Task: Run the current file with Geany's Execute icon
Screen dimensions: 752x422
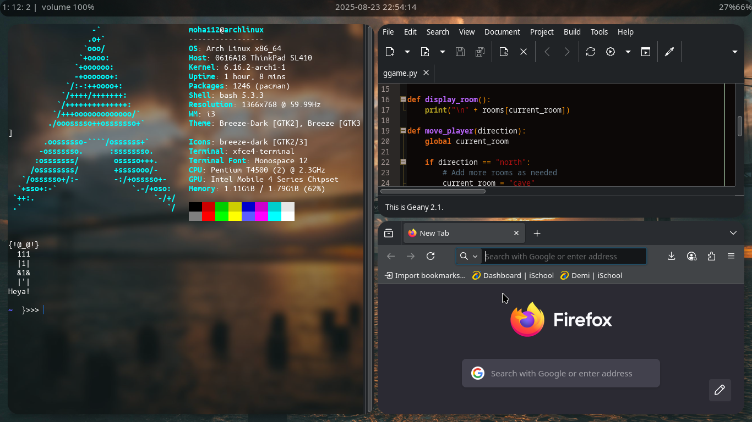Action: [x=646, y=52]
